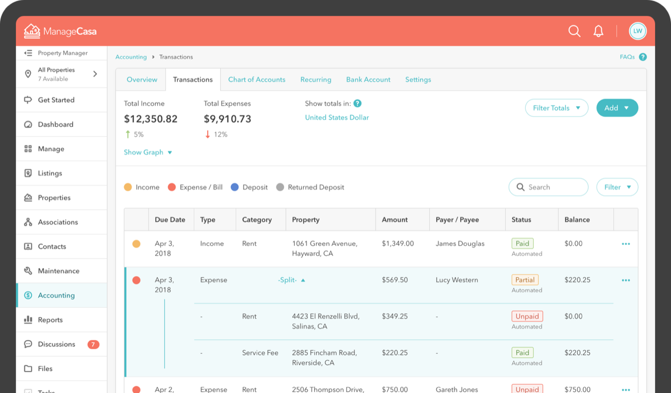The image size is (671, 393).
Task: Switch to the Settings tab
Action: [418, 80]
